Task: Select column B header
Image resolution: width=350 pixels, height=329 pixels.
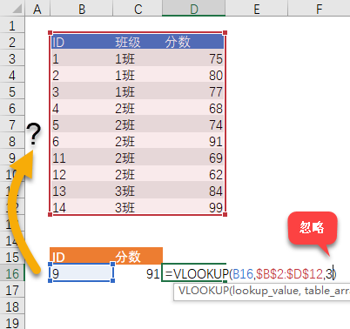Action: coord(81,8)
